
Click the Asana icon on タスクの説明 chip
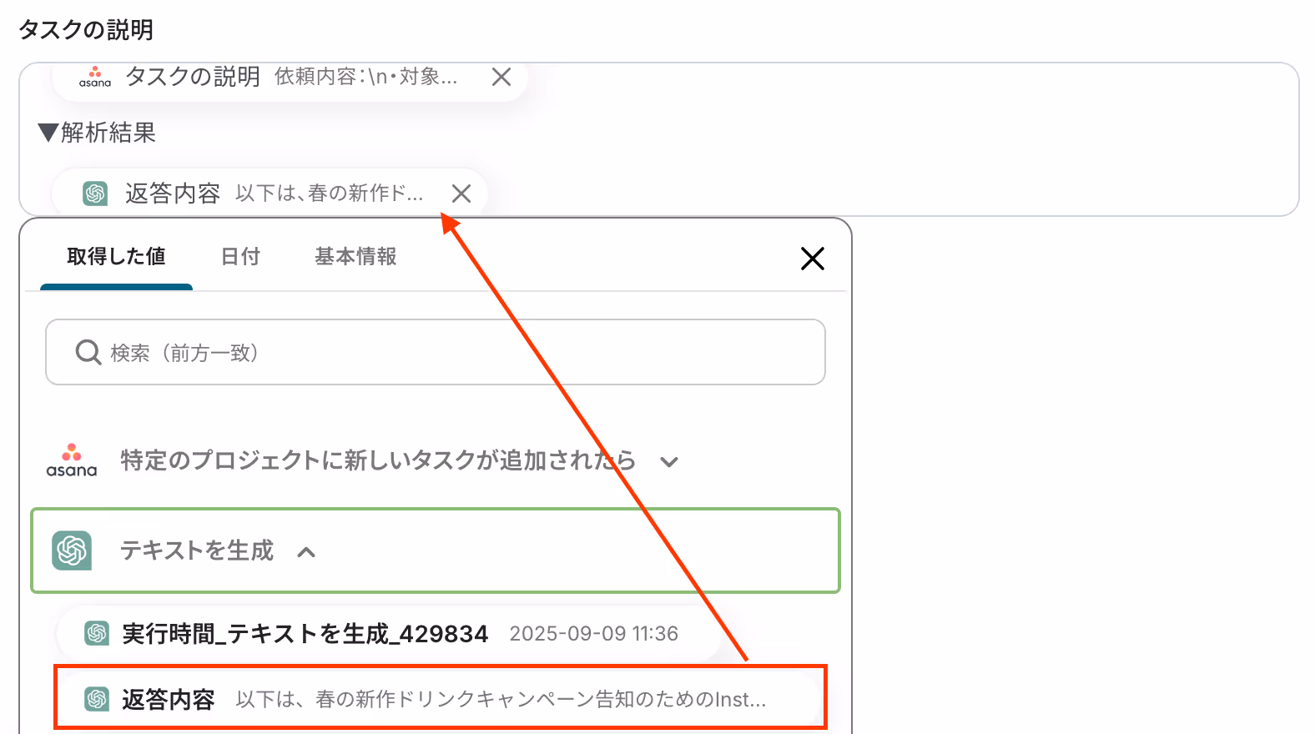(95, 77)
